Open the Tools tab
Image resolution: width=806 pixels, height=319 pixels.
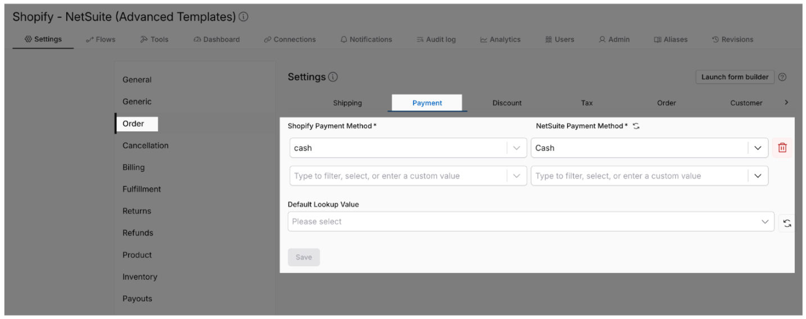pos(154,39)
